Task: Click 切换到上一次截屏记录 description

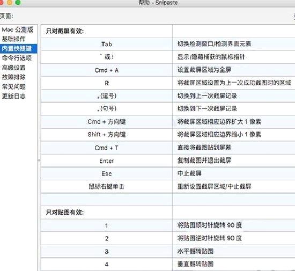Action: click(207, 96)
